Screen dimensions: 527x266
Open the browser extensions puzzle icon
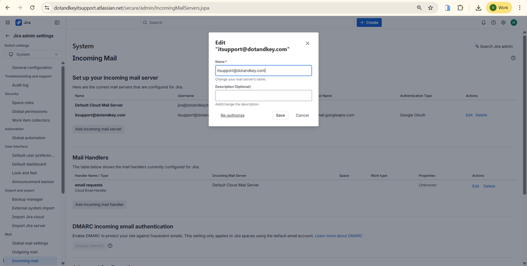tap(460, 7)
